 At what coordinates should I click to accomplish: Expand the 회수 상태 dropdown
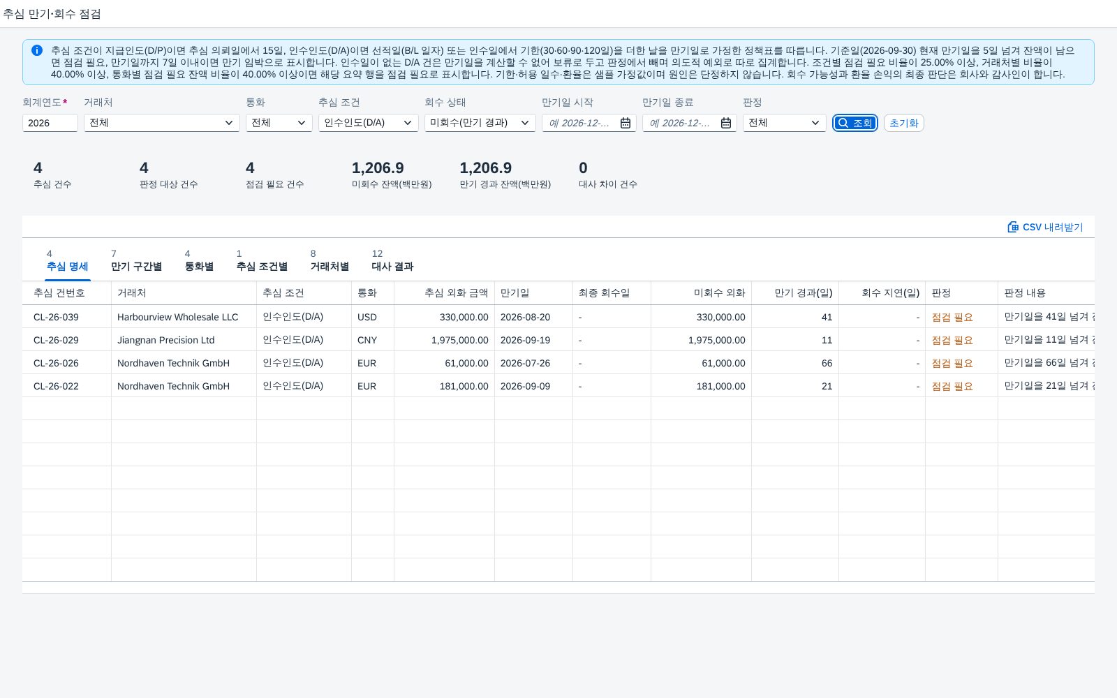point(480,123)
